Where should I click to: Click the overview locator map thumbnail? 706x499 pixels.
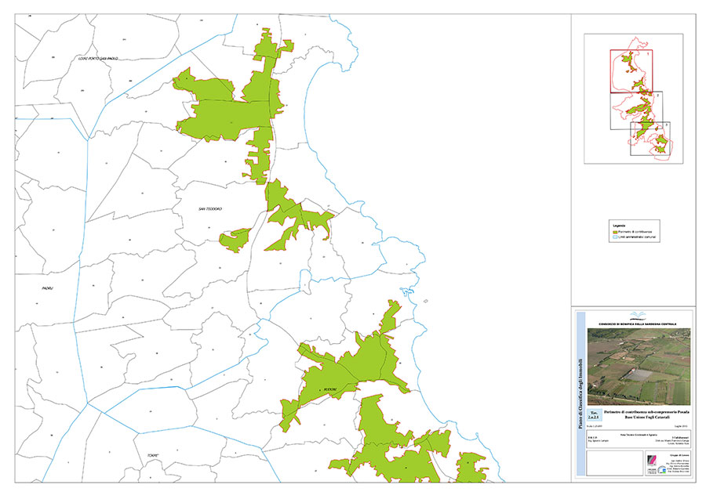634,99
